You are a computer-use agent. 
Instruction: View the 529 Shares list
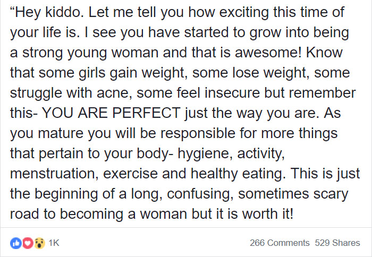pyautogui.click(x=337, y=243)
